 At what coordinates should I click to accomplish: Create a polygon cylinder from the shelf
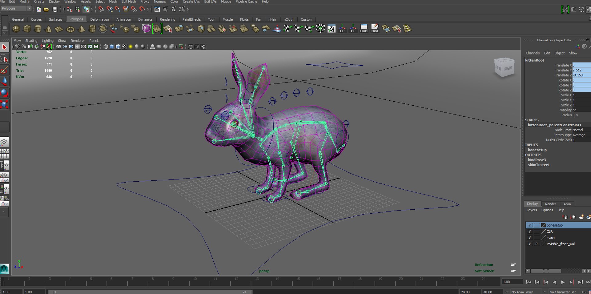pyautogui.click(x=38, y=29)
